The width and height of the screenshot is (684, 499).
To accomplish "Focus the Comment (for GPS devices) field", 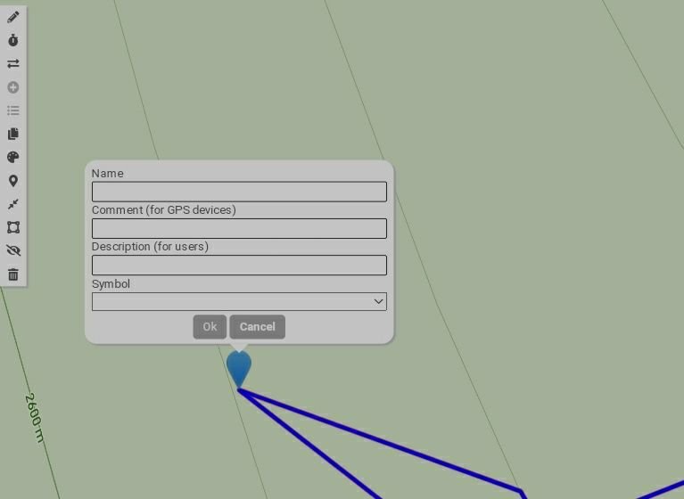I will [x=239, y=228].
